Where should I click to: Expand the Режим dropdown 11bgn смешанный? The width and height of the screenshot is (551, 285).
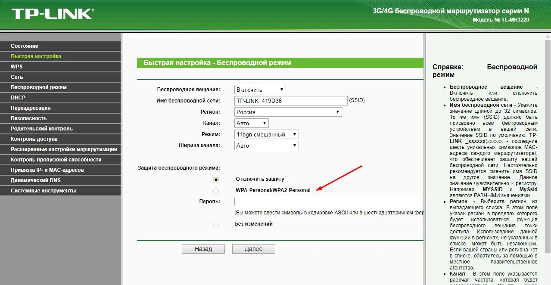[x=267, y=134]
